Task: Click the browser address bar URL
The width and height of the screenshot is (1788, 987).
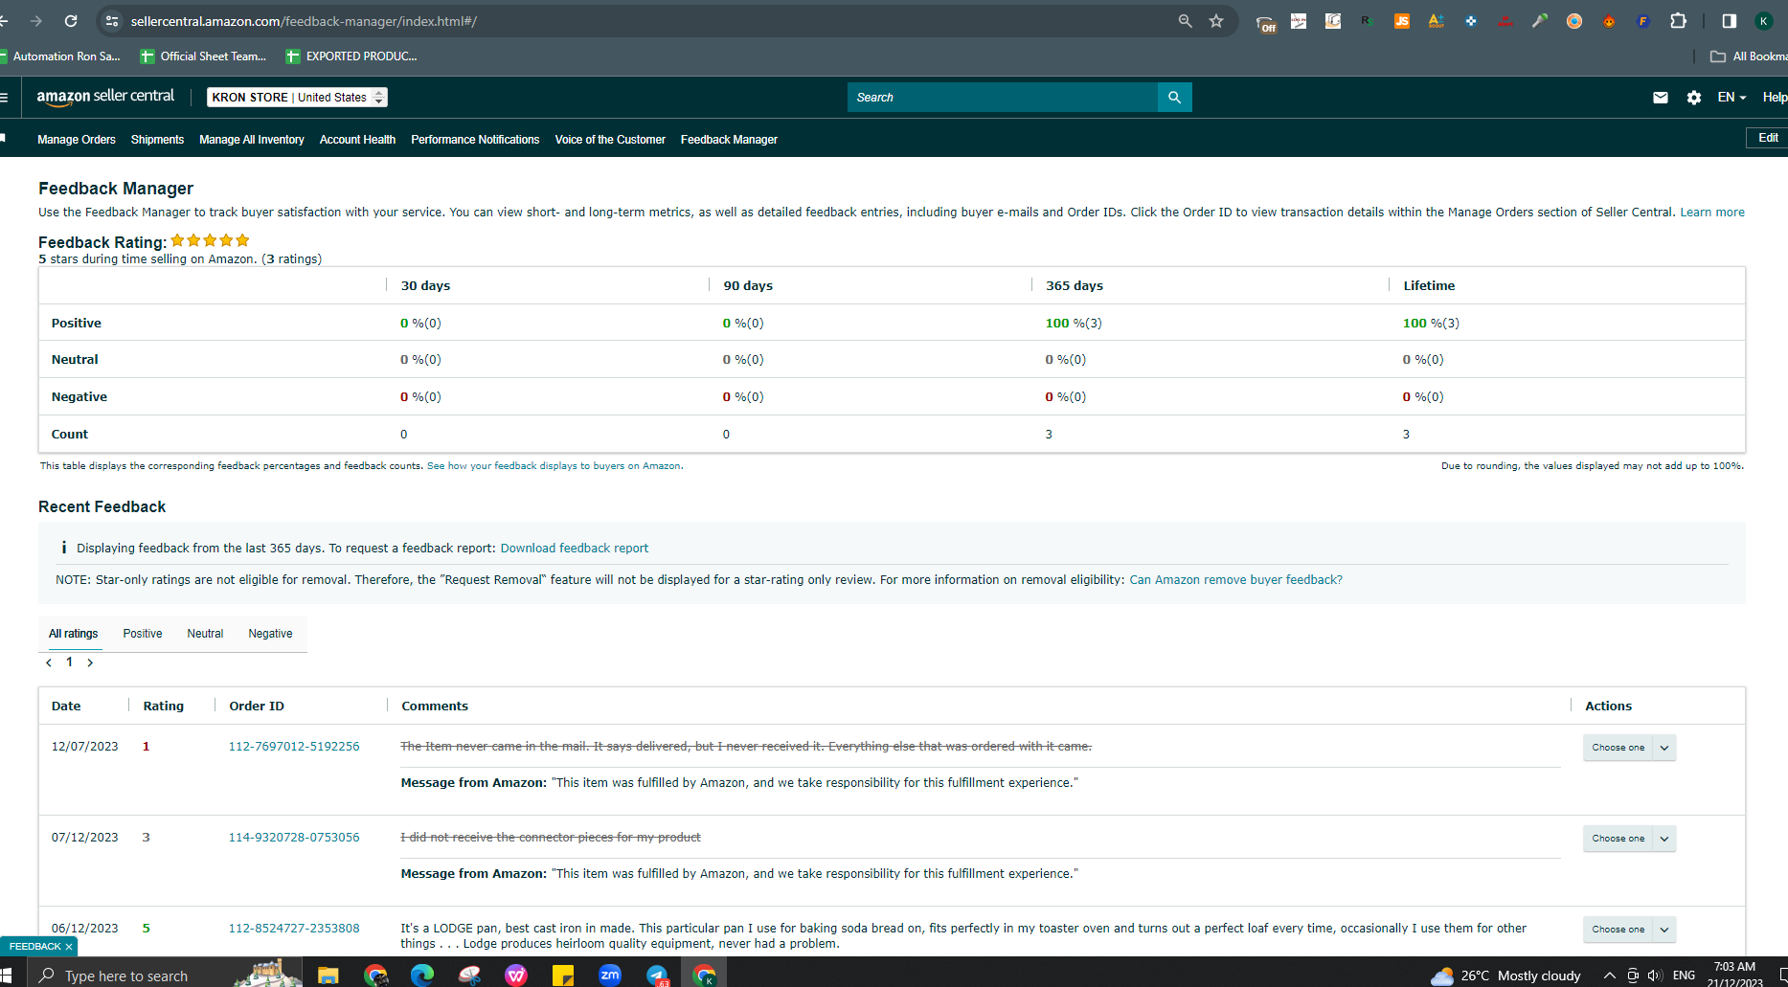Action: (304, 21)
